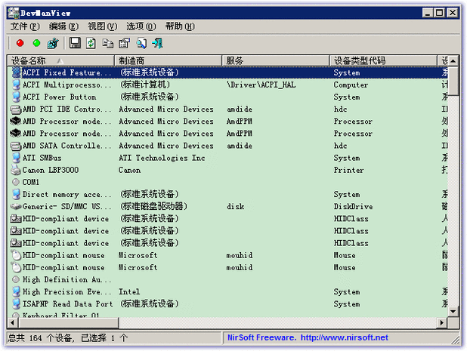Viewport: 467px width, 351px height.
Task: Click the Computer device type cell
Action: (351, 85)
